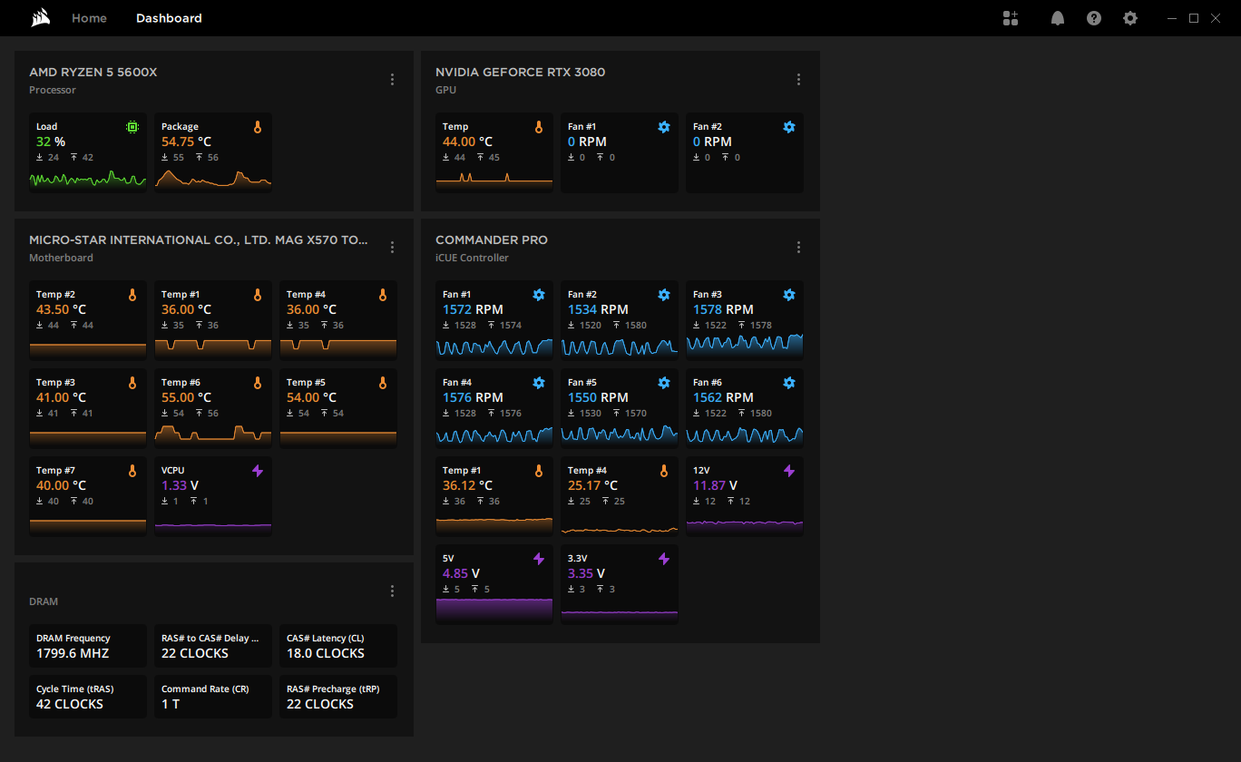
Task: Click the Temp #6 thermometer icon
Action: tap(258, 383)
